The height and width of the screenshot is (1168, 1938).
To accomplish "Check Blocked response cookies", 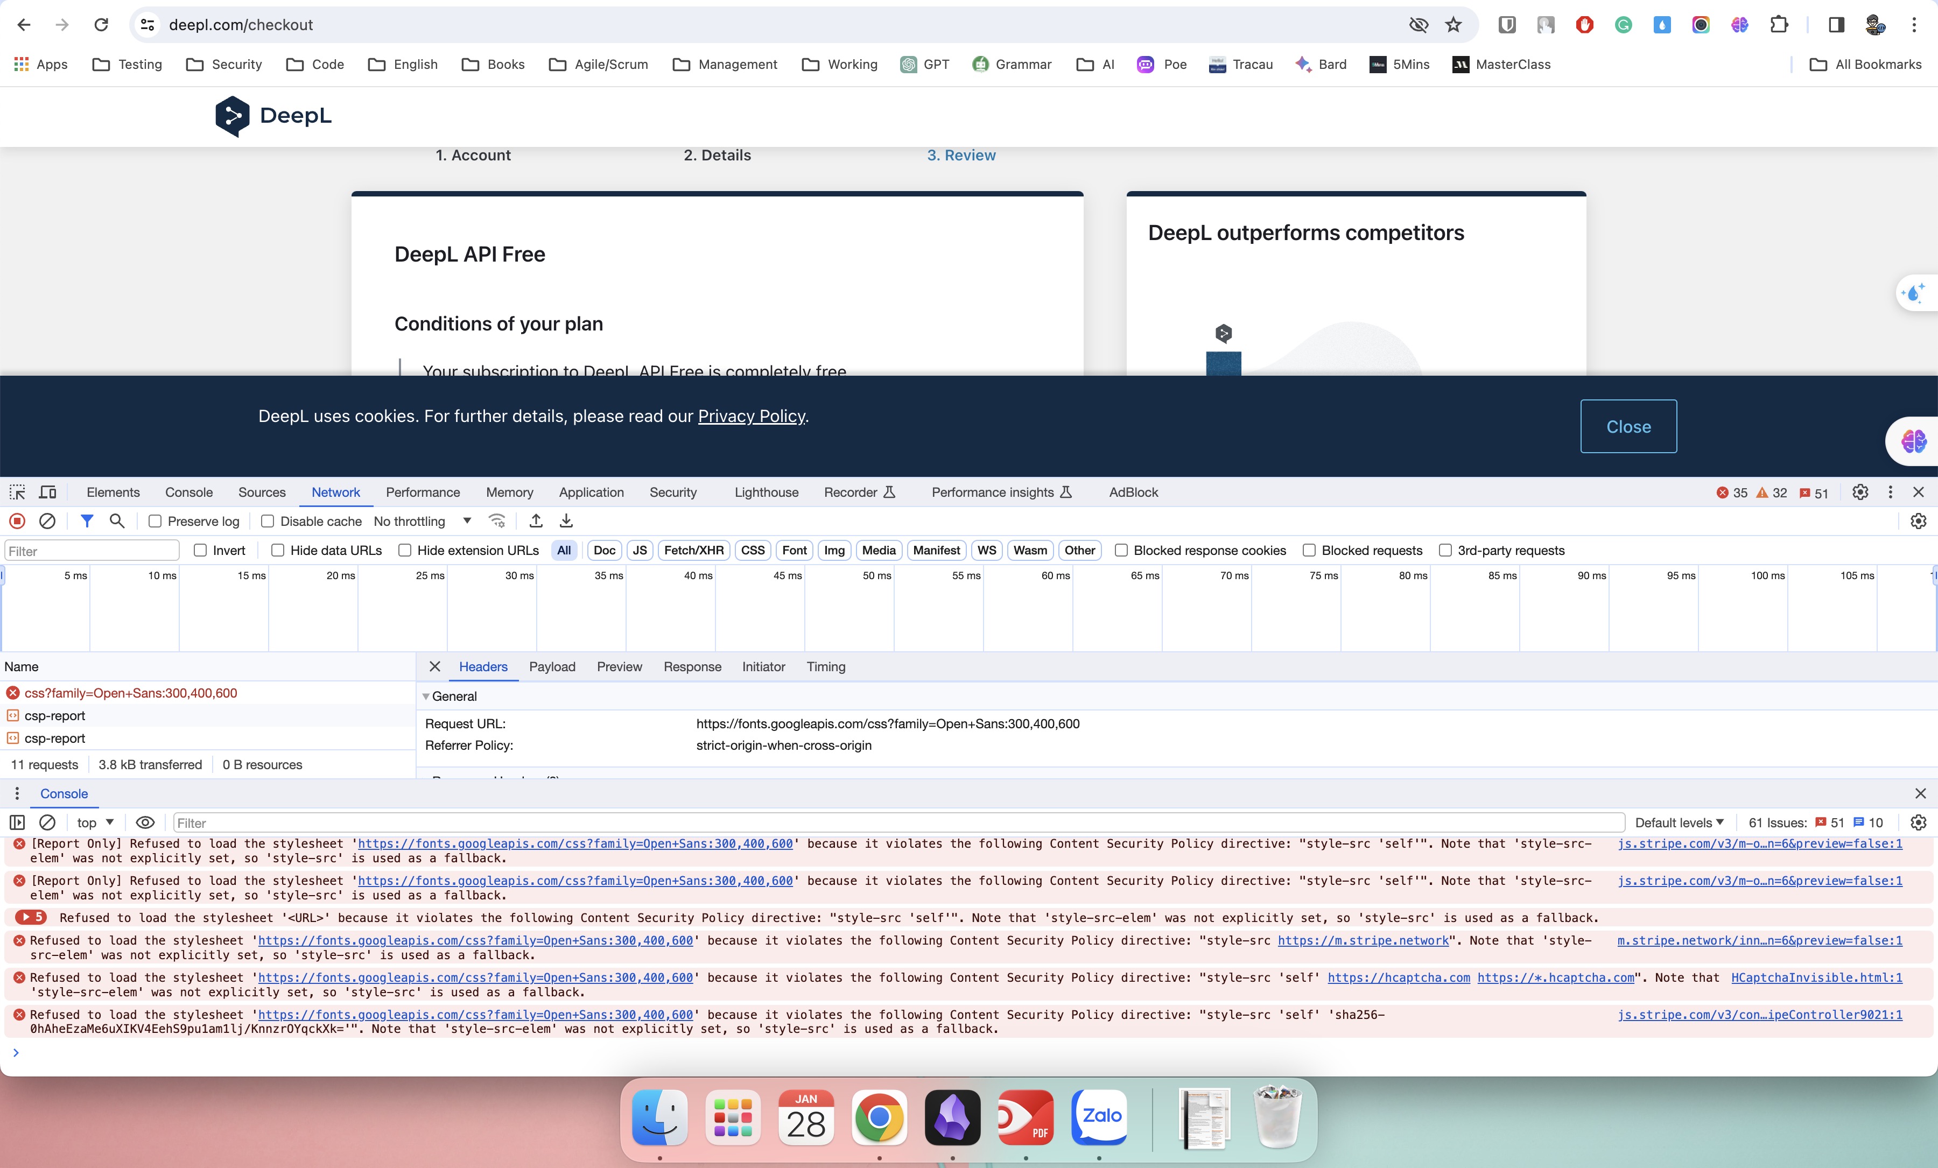I will [1121, 551].
